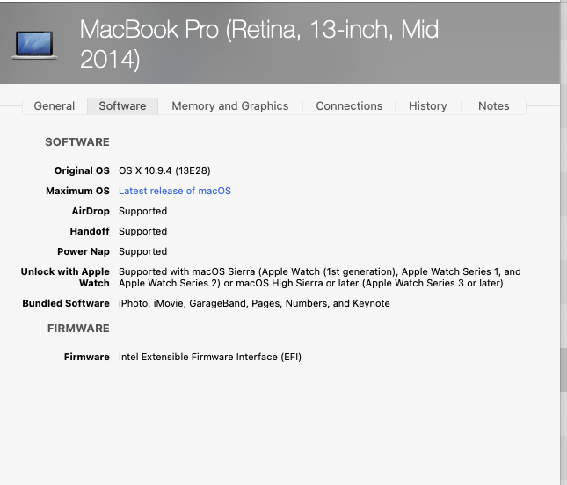Click the Handoff label

90,231
